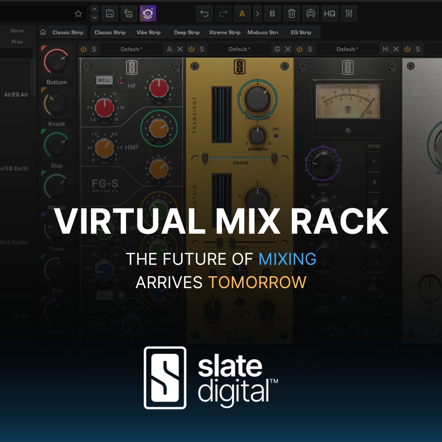Screen dimensions: 442x442
Task: Click the gauge icon left of HQ
Action: pos(310,13)
